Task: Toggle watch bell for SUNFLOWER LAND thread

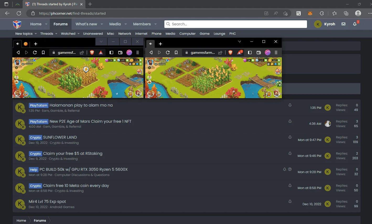Action: click(290, 137)
